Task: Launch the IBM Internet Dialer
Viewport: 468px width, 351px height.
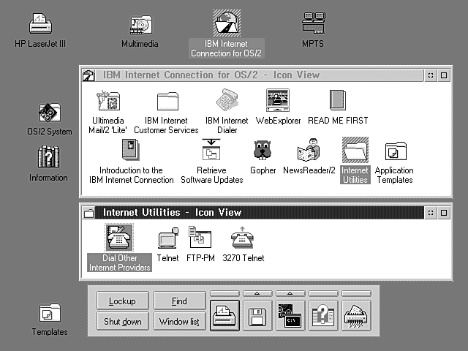Action: 227,102
